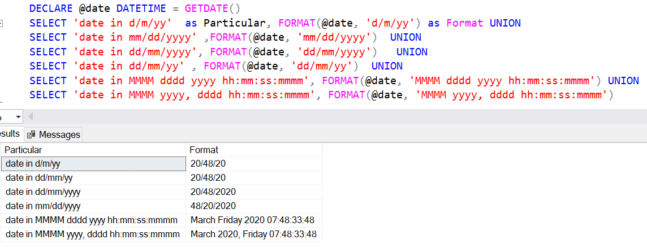
Task: Select 'March 2020, Friday 07:48:33:48' cell
Action: tap(254, 234)
